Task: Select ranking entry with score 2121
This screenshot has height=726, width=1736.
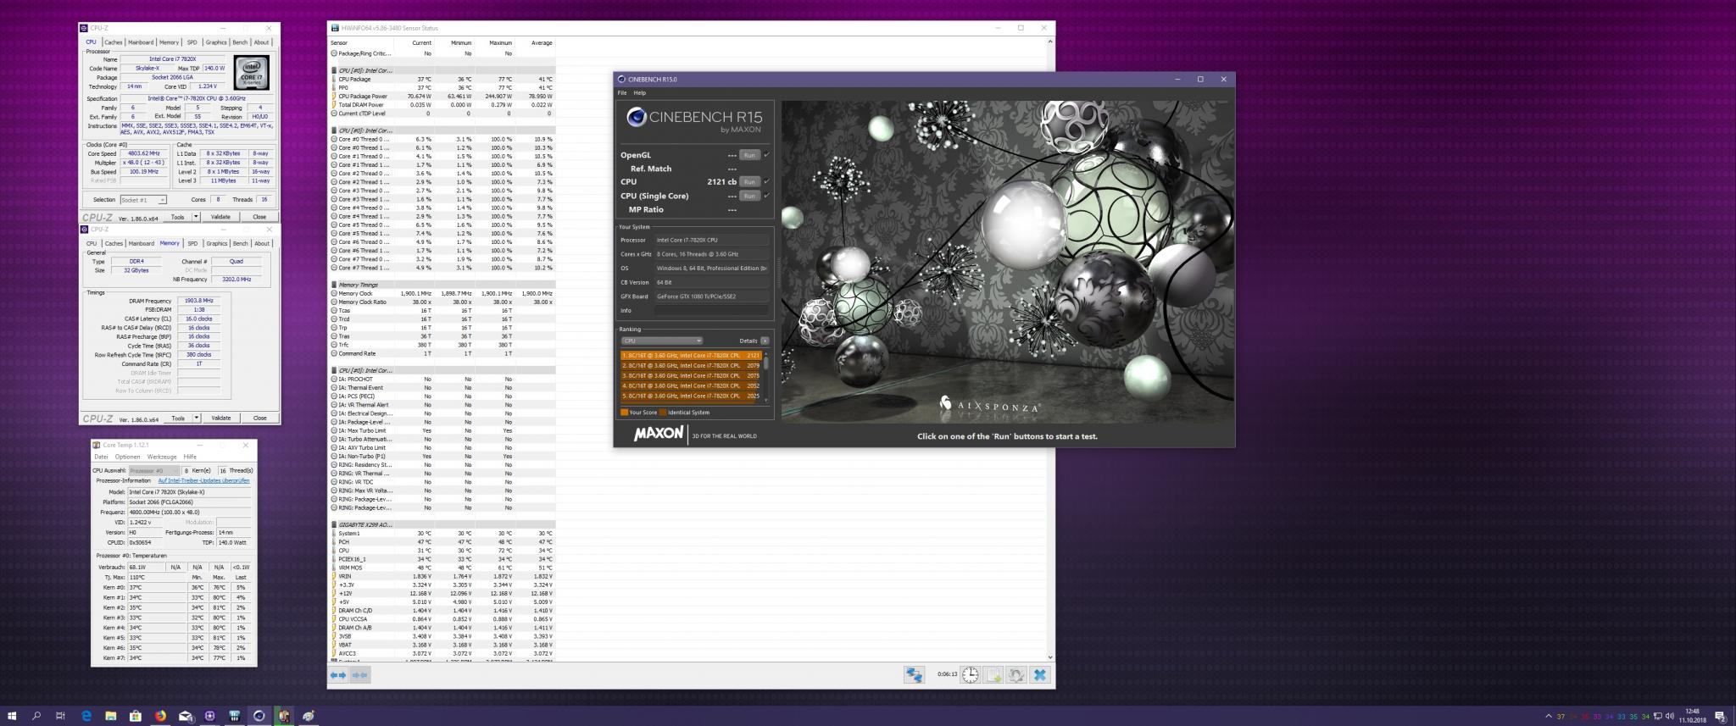Action: [691, 355]
